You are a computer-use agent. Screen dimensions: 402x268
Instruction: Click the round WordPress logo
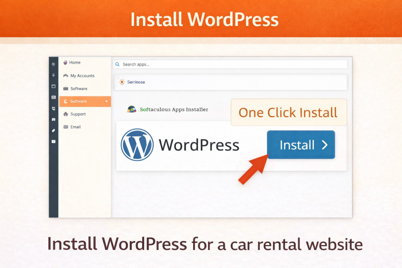(137, 145)
